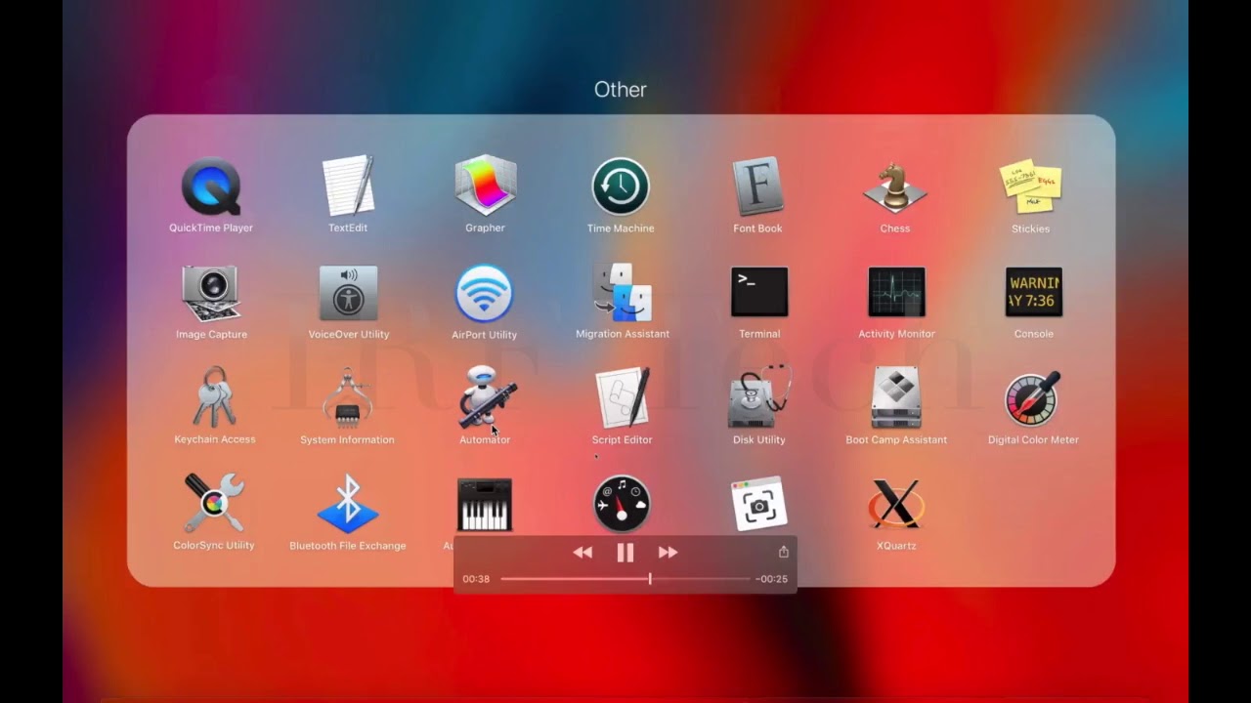This screenshot has height=703, width=1251.
Task: Click the share button in player controls
Action: point(783,552)
